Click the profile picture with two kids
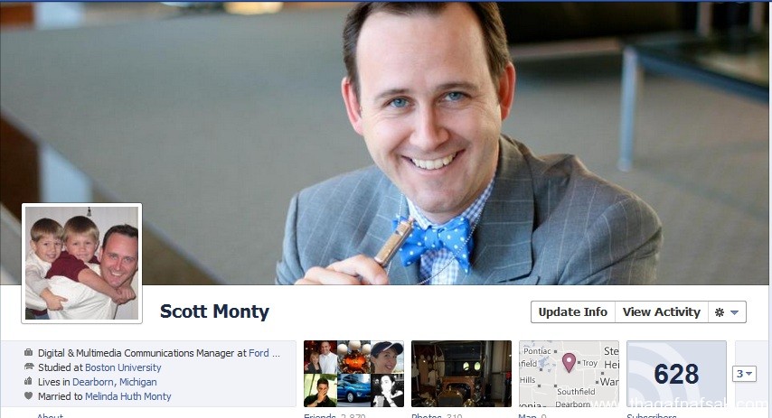The height and width of the screenshot is (418, 772). [x=81, y=263]
